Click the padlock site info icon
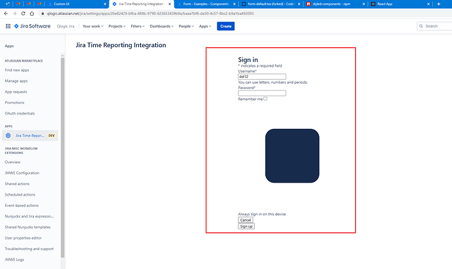This screenshot has height=269, width=452. (x=43, y=14)
